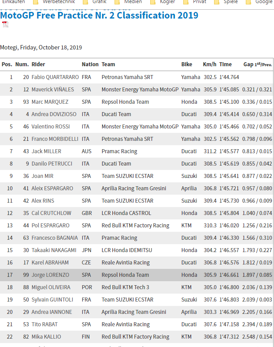Click rider name Pol ESPARGARO
Screen dimensions: 274x347
pyautogui.click(x=50, y=226)
